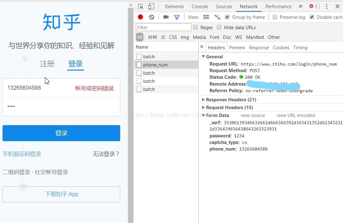Show overview waterfall view icon
This screenshot has height=223, width=343.
[x=217, y=17]
